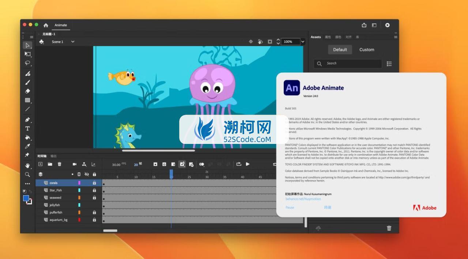
Task: Unlock the corals layer
Action: click(x=94, y=183)
